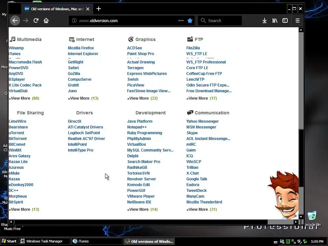Image resolution: width=328 pixels, height=246 pixels.
Task: Open the site information icon in address bar
Action: point(74,20)
